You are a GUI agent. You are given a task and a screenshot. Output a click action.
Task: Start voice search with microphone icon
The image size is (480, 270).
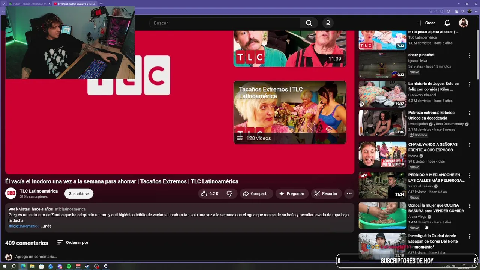pos(328,23)
